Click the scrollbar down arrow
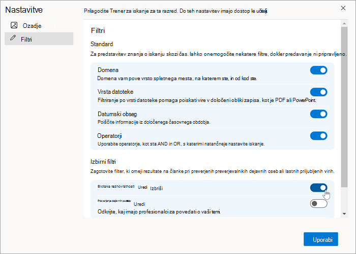Viewport: 356px width, 254px height. (344, 214)
